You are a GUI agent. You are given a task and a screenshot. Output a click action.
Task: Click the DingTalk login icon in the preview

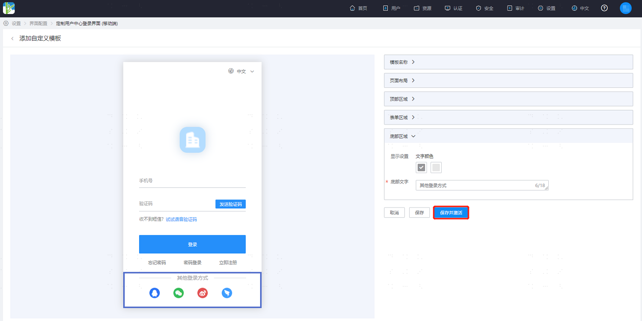pos(227,293)
